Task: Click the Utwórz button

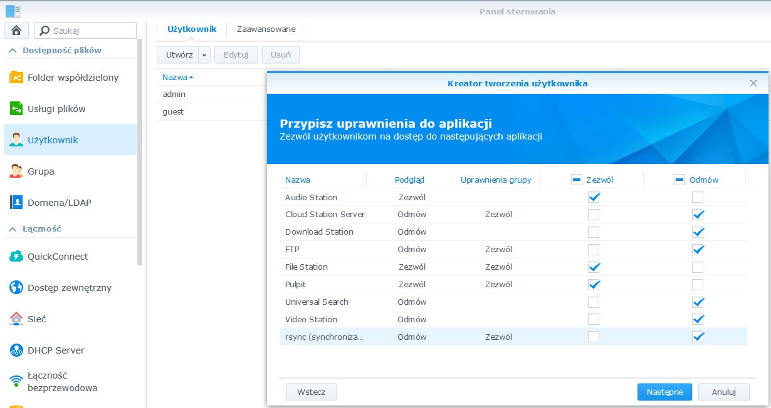Action: click(x=178, y=55)
